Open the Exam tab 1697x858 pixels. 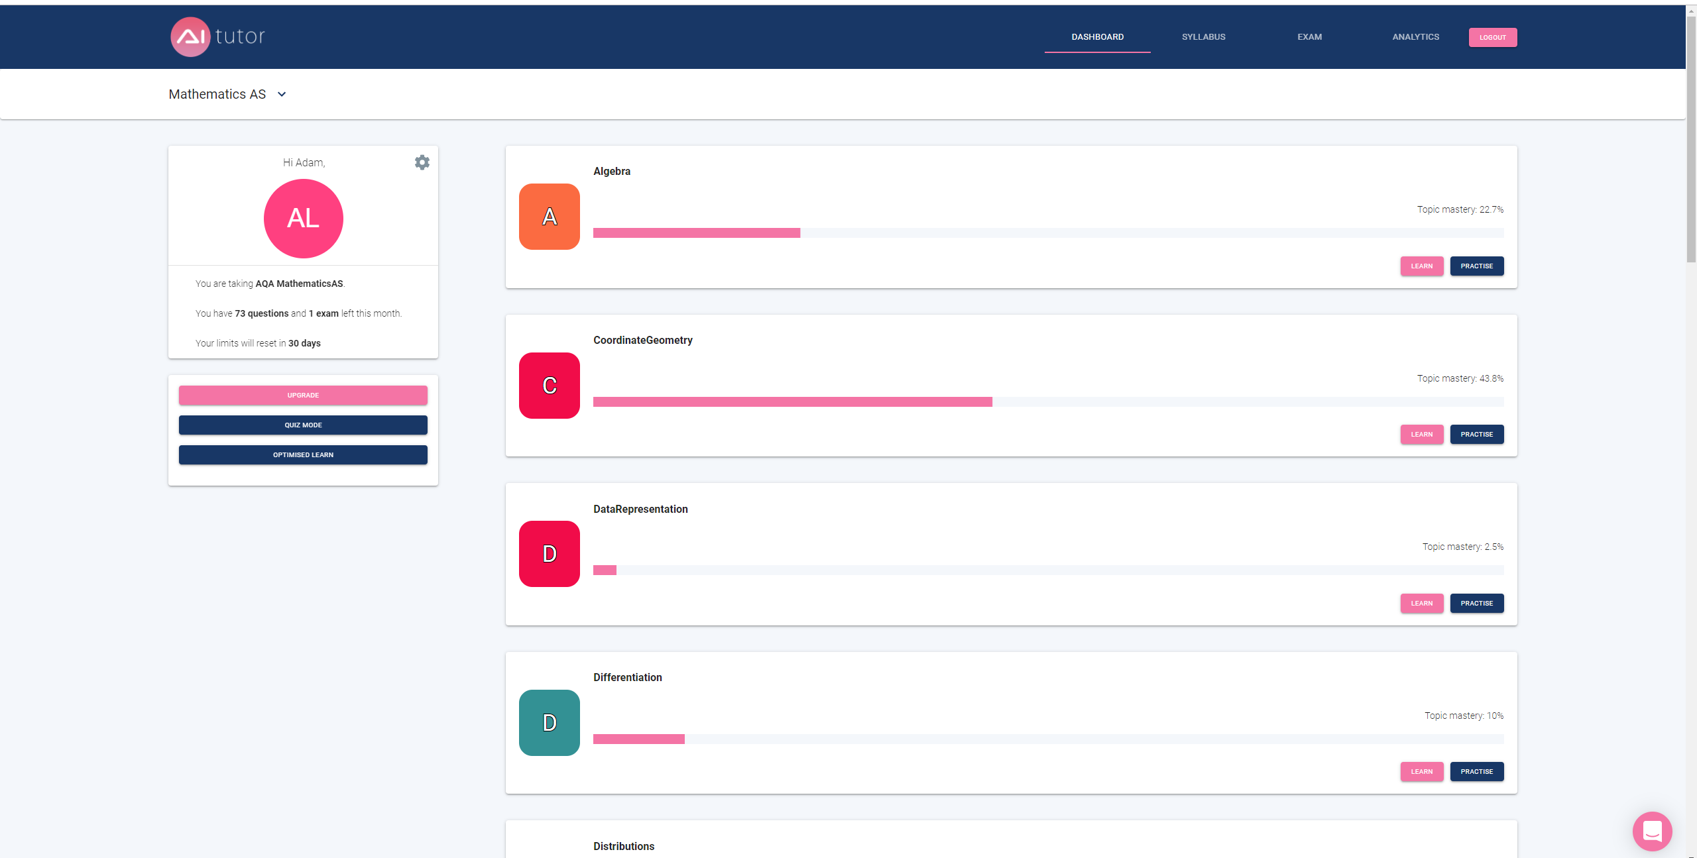click(x=1310, y=37)
